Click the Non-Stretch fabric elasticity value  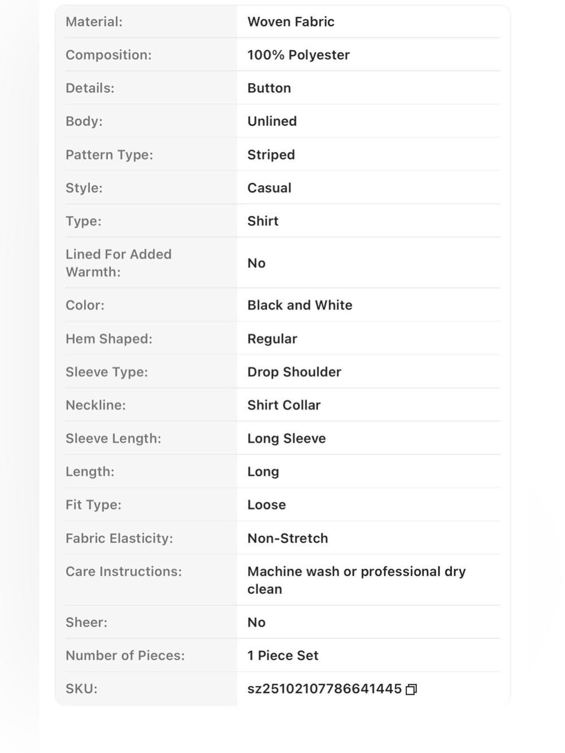pos(288,538)
